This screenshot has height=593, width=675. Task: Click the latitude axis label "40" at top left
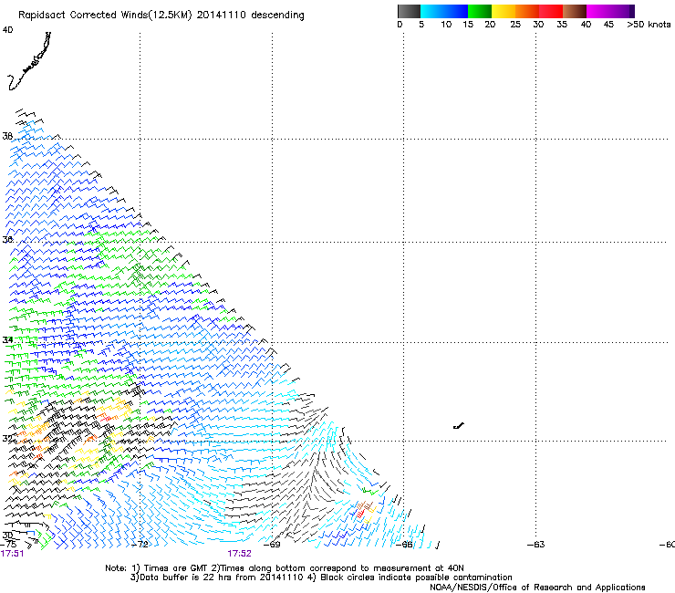pyautogui.click(x=7, y=30)
